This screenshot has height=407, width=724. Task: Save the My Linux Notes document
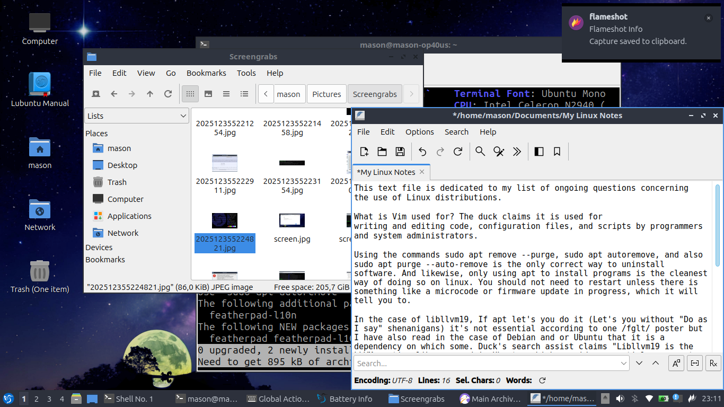click(400, 152)
